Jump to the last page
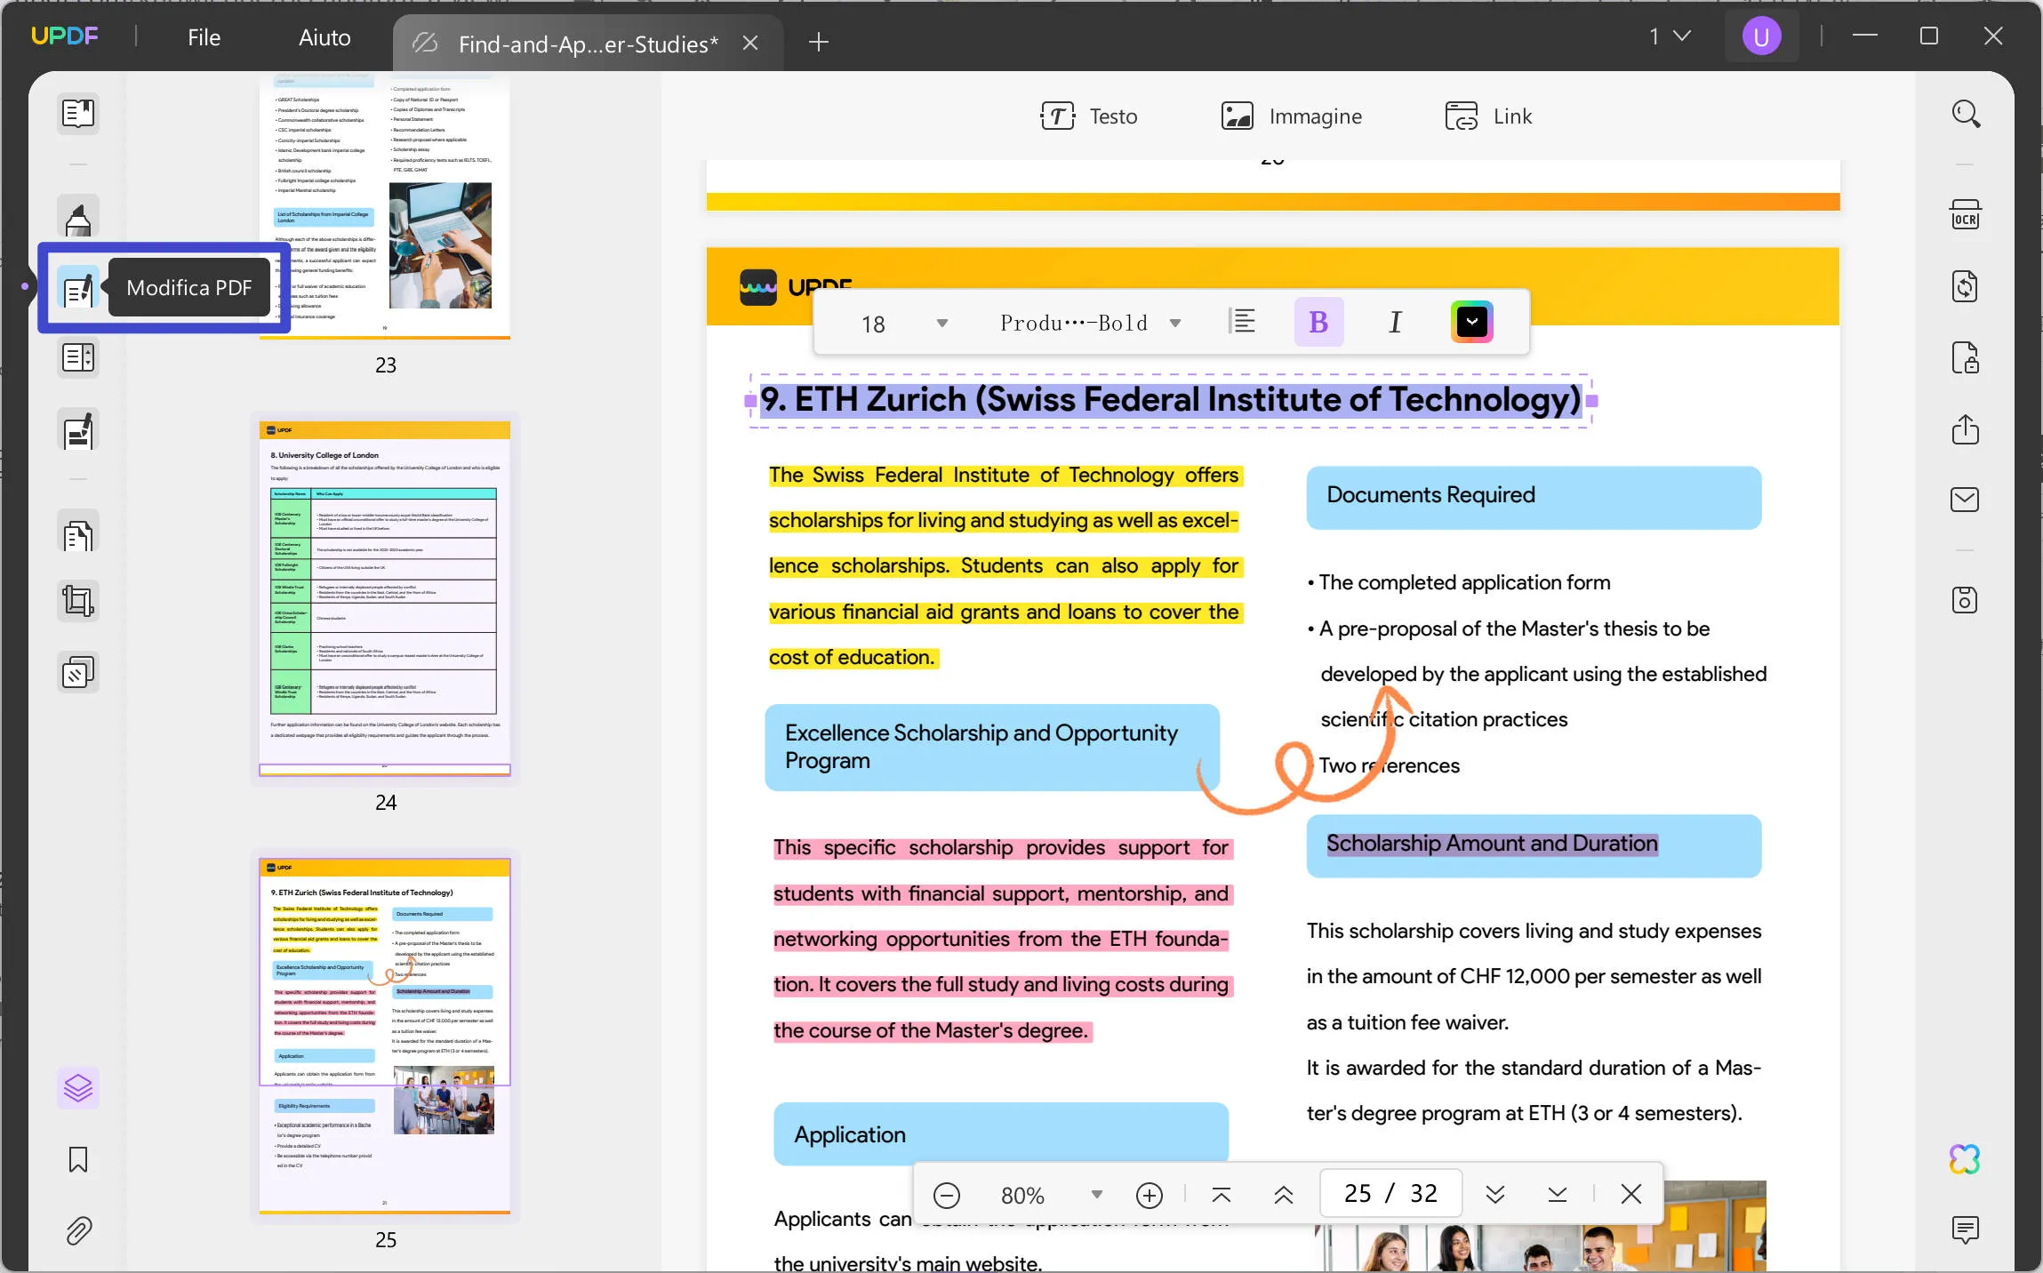 [1557, 1195]
